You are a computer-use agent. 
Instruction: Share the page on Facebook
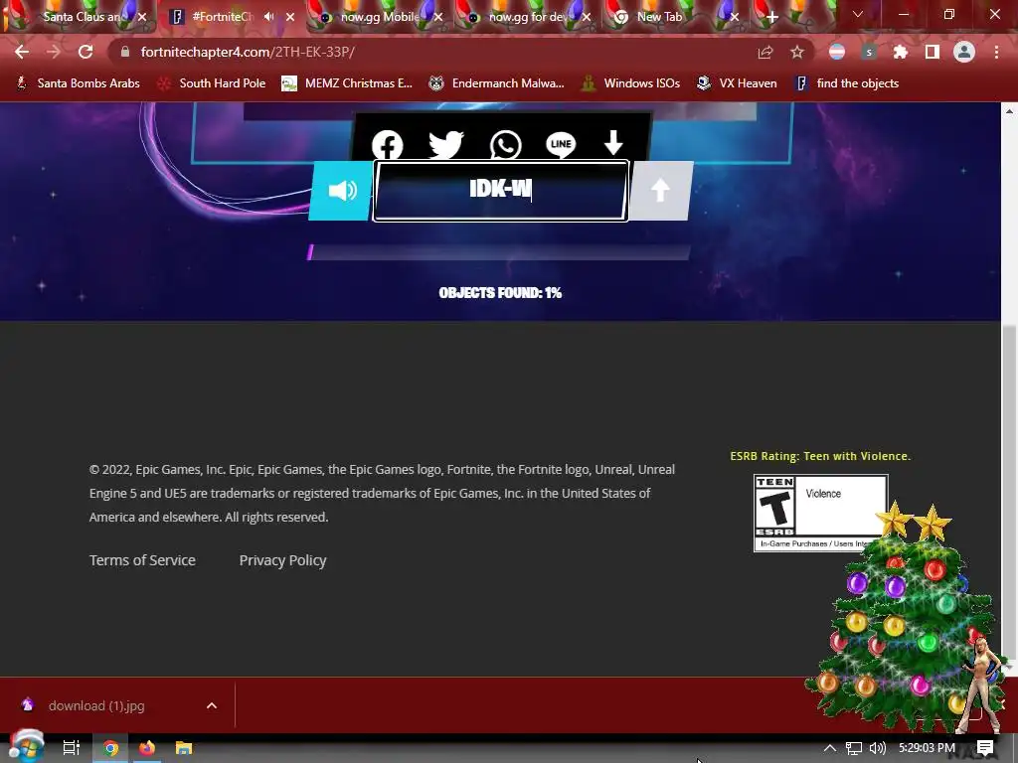(388, 144)
